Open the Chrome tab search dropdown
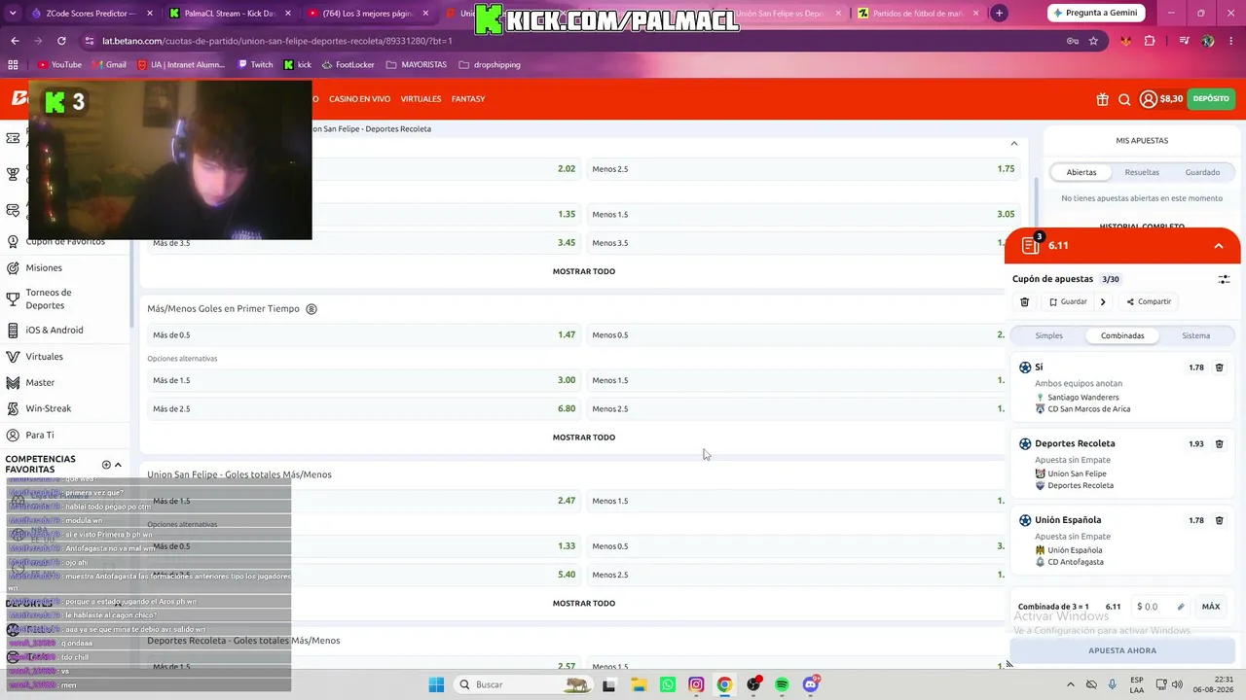 tap(14, 14)
